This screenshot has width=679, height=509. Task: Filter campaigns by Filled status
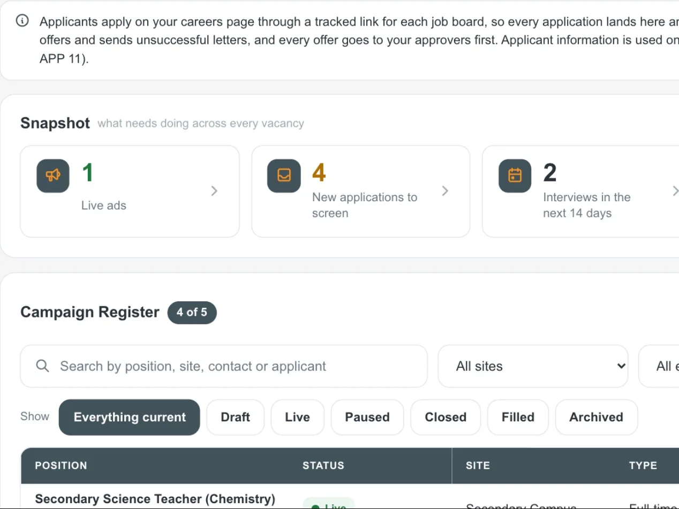tap(518, 417)
